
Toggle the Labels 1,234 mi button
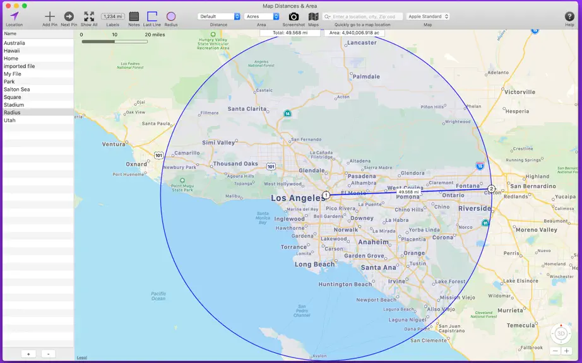pos(113,16)
